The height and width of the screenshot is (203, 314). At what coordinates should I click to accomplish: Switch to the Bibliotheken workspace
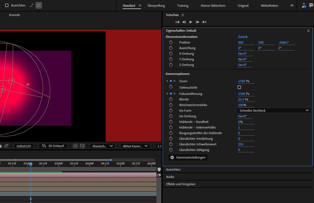click(270, 6)
